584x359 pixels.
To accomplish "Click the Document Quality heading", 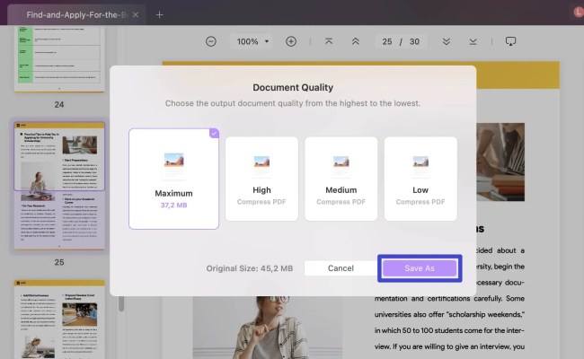I will (293, 87).
